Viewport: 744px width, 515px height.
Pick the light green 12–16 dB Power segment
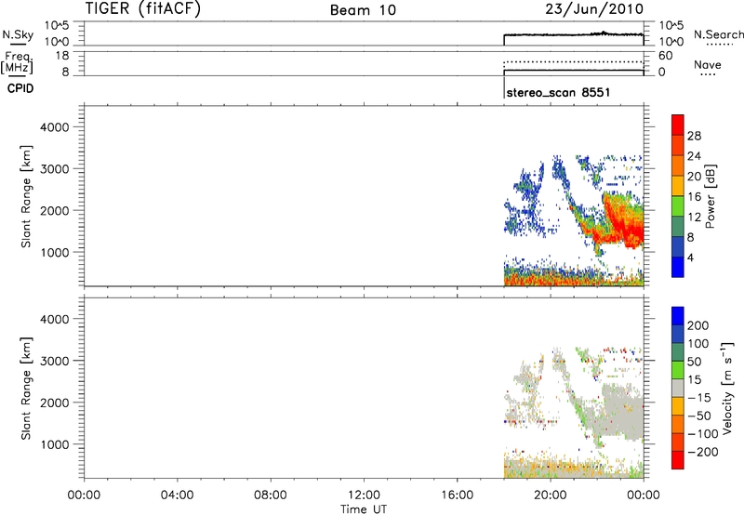pos(678,206)
